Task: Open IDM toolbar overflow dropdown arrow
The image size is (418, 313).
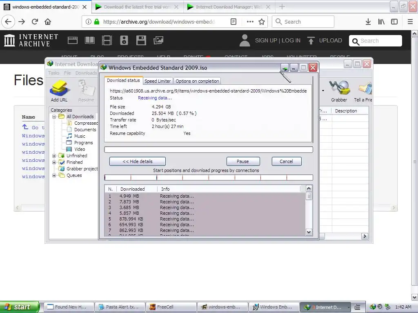Action: click(323, 90)
